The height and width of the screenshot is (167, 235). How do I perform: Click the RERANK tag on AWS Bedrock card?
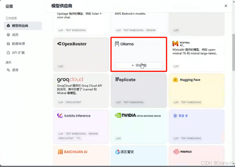151,30
